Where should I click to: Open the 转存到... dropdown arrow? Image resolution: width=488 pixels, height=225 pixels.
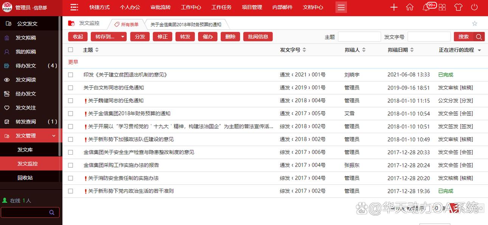tap(122, 37)
